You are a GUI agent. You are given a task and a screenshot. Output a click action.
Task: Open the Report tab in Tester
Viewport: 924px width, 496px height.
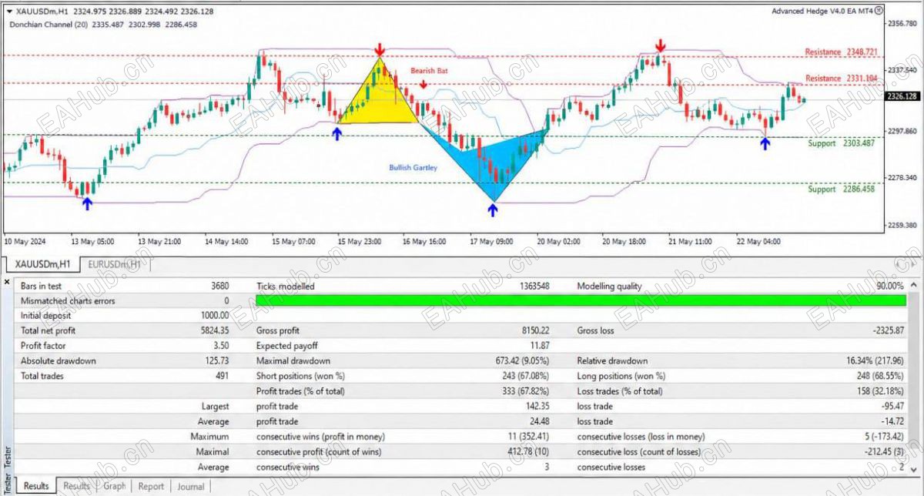coord(151,486)
